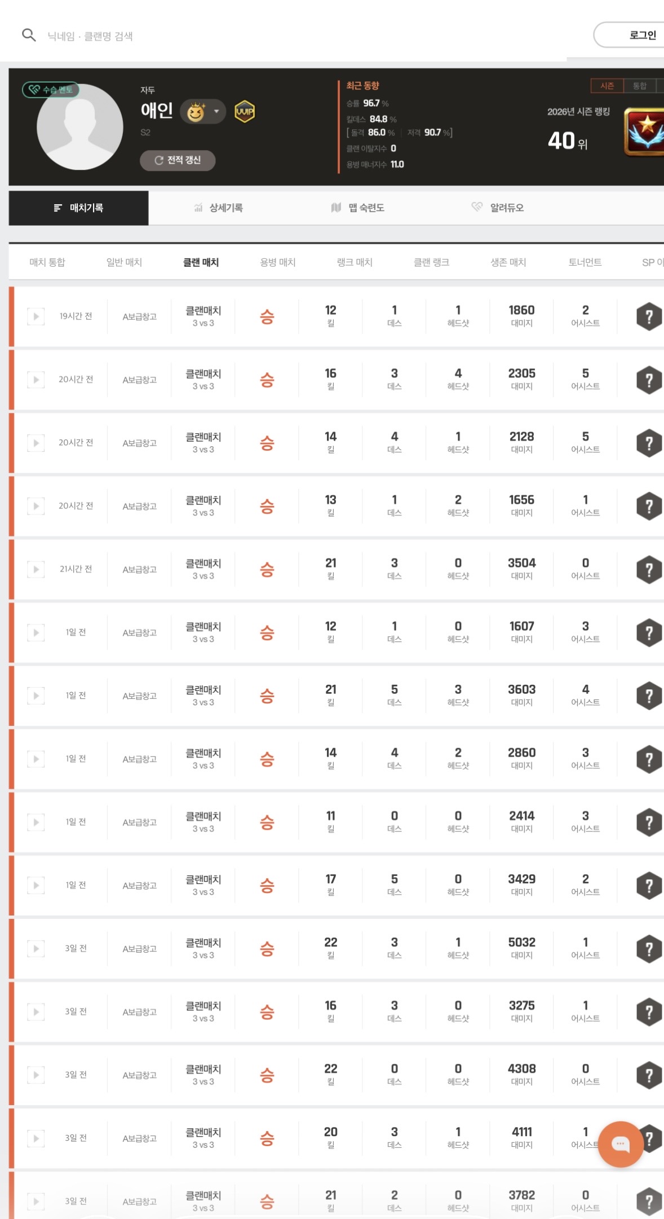Expand the match with 4308 damage
This screenshot has width=664, height=1219.
point(36,1075)
